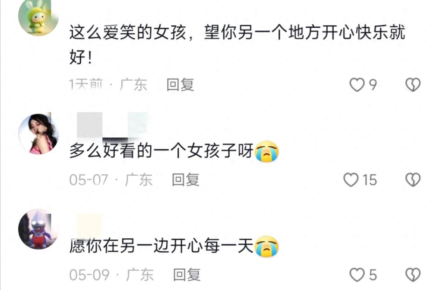Tap the like count 15
441x290 pixels.
click(370, 180)
